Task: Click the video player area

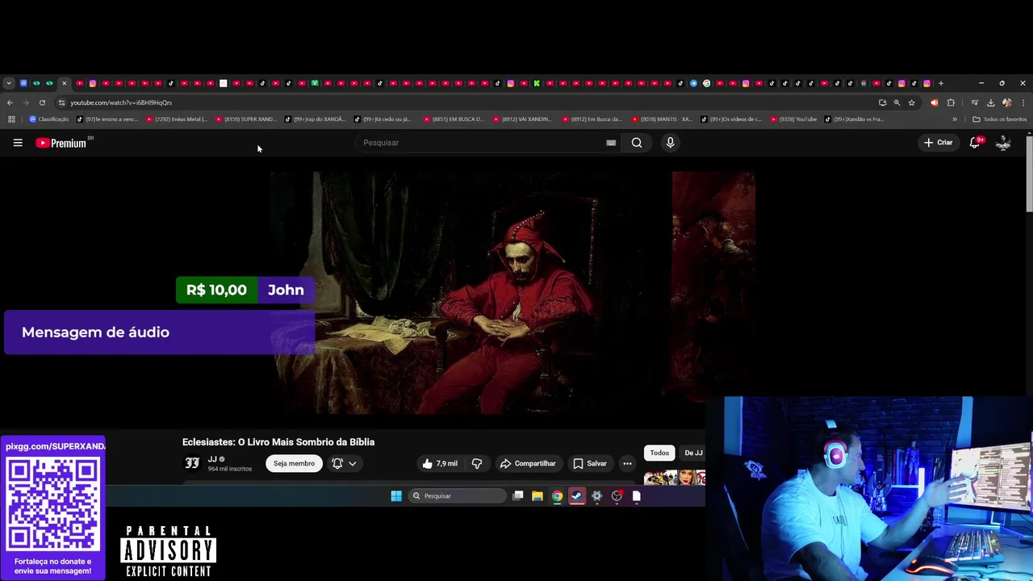Action: [513, 292]
